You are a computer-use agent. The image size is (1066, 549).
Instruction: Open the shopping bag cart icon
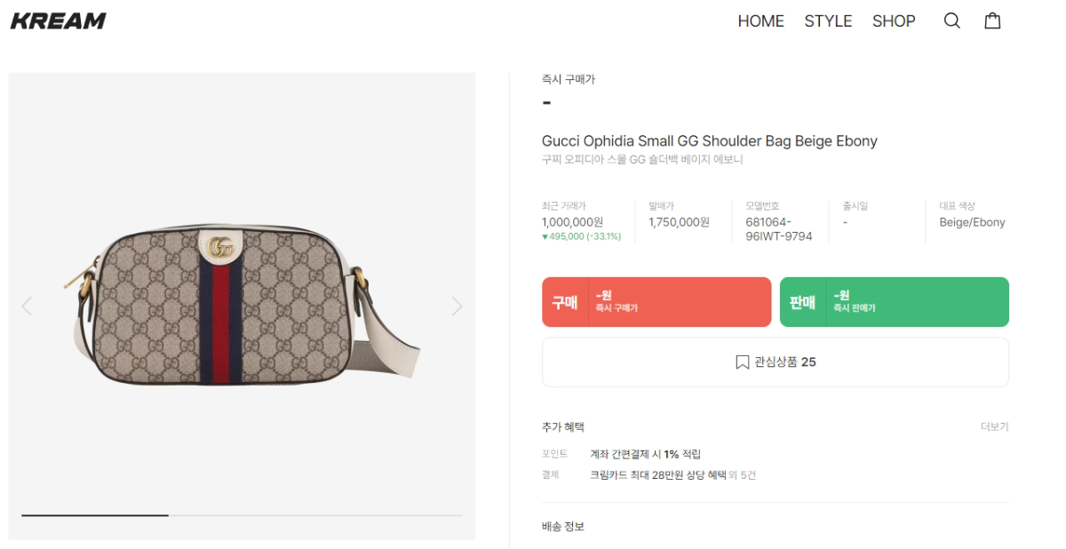click(992, 20)
